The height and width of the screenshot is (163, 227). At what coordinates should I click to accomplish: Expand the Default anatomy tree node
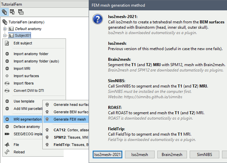(5, 29)
